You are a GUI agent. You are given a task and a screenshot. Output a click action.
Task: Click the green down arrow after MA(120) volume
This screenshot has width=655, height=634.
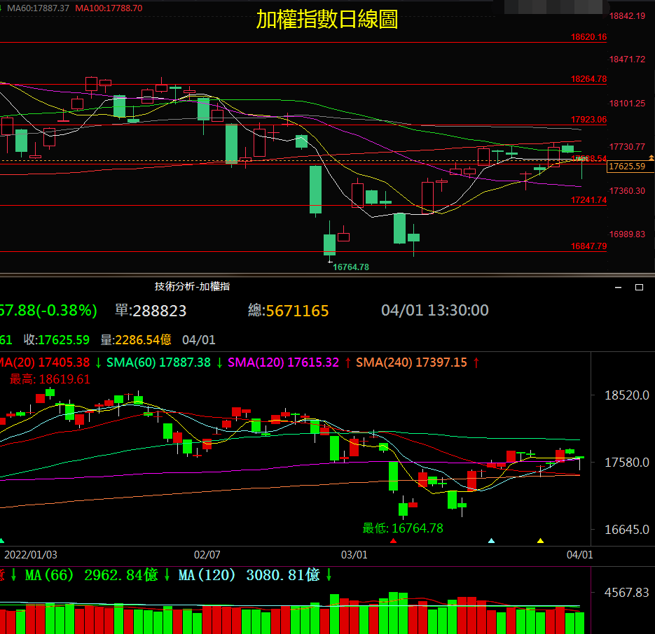[329, 575]
